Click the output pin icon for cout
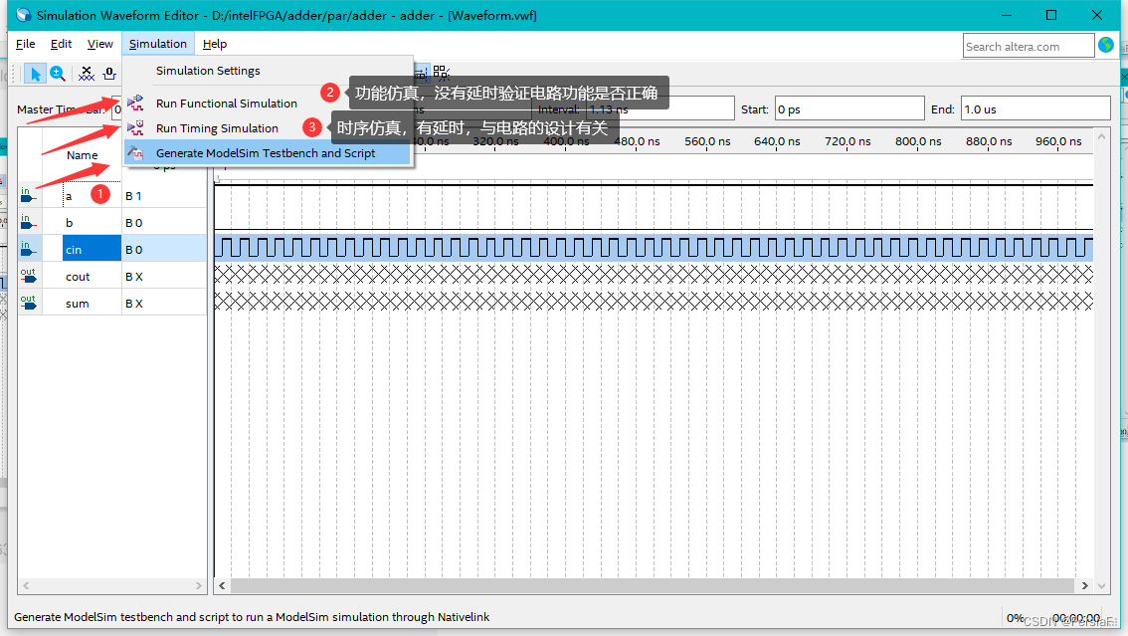 (28, 277)
